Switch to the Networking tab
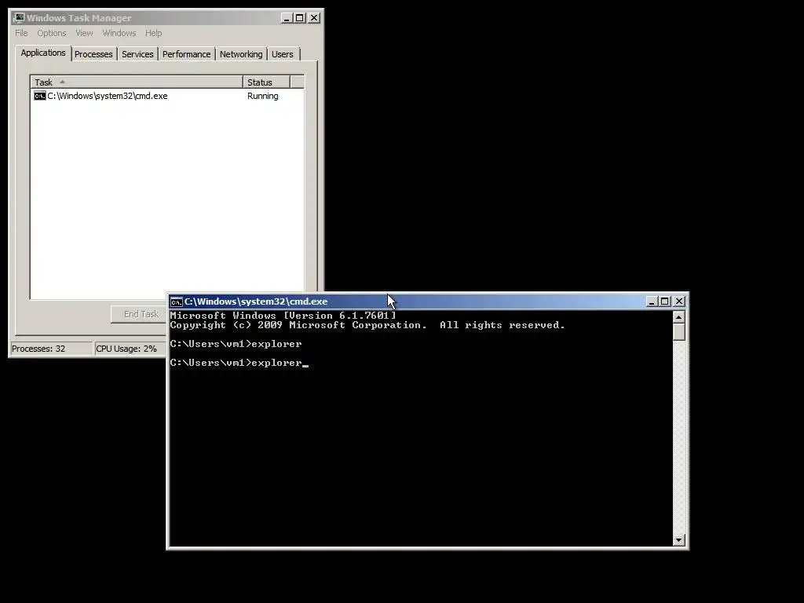This screenshot has height=603, width=804. click(241, 54)
